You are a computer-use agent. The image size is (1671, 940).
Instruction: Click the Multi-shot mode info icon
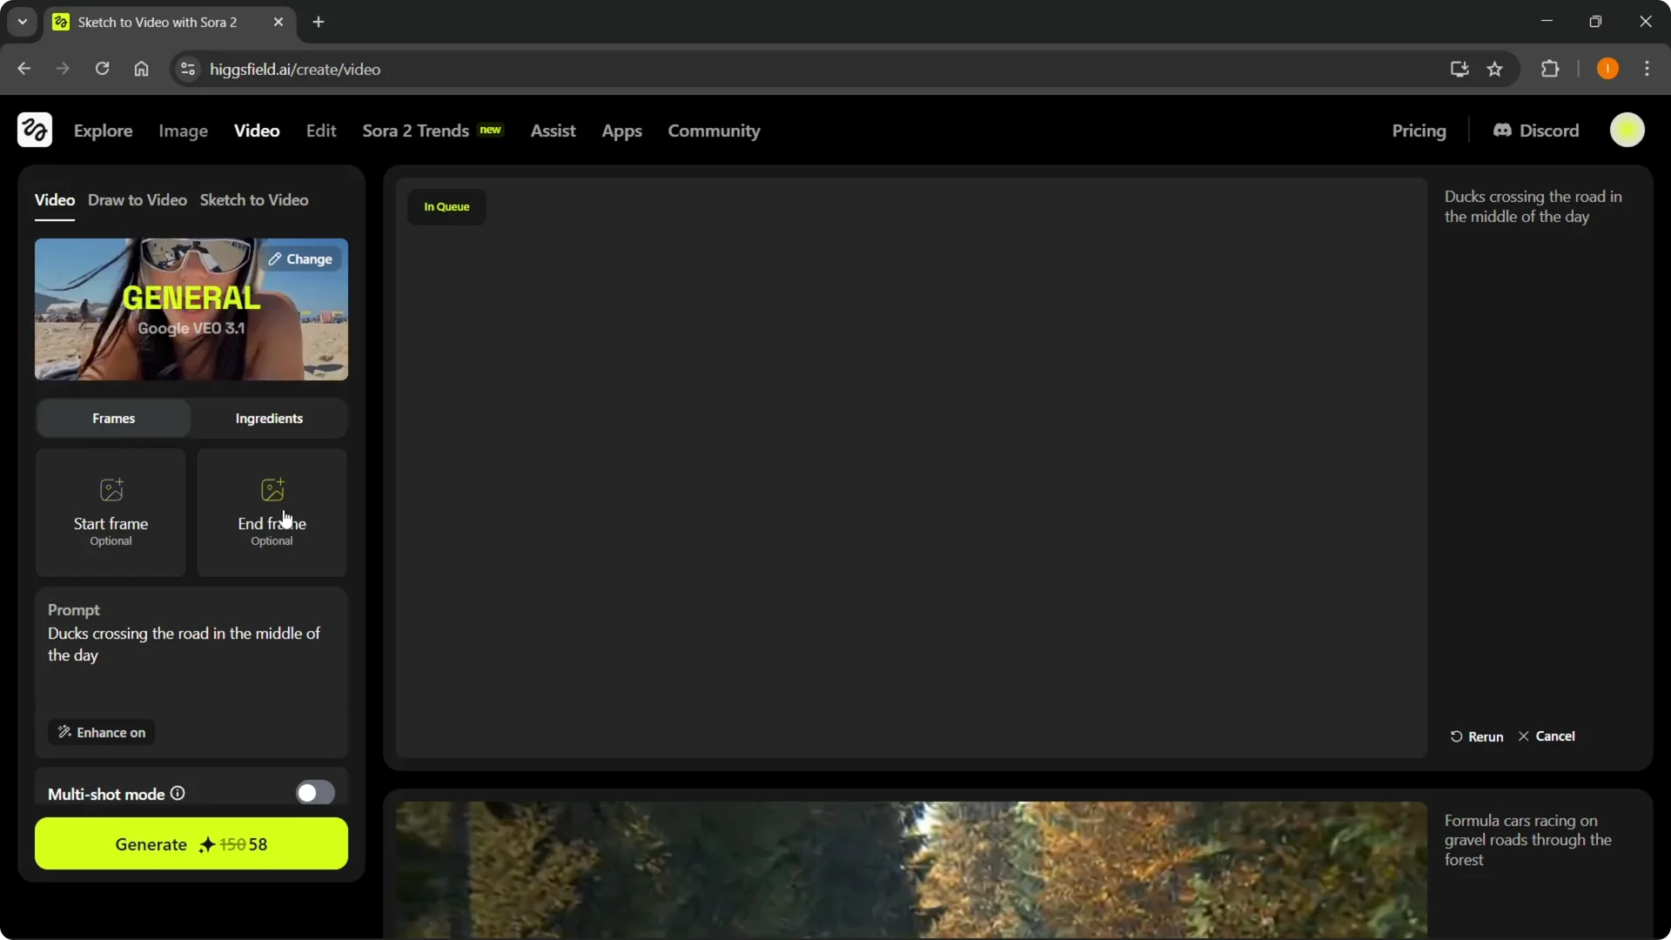[x=177, y=794]
